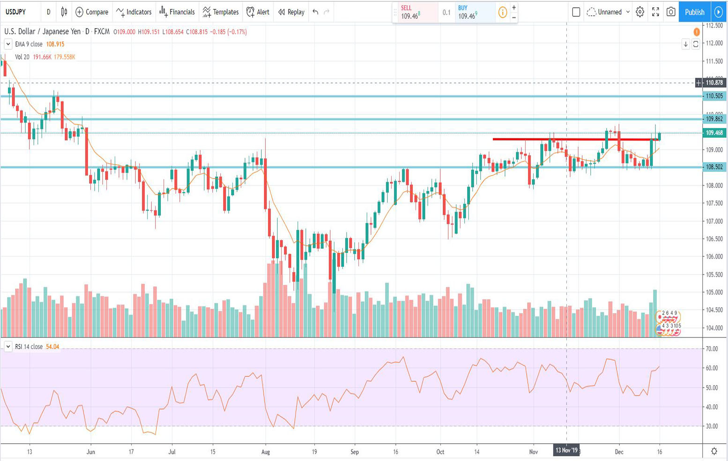
Task: Take a chart snapshot with the camera icon
Action: (x=671, y=12)
